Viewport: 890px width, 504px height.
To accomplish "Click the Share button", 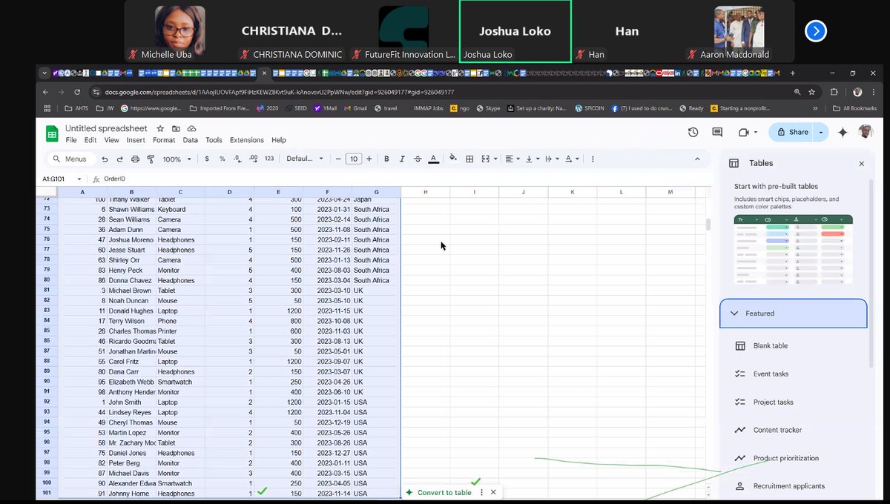I will point(792,132).
